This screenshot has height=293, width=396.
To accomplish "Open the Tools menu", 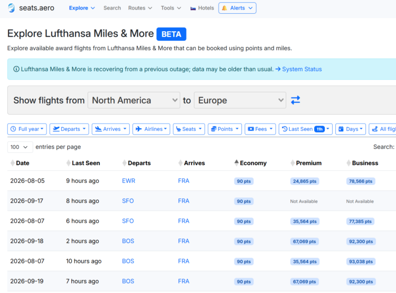I will coord(171,8).
